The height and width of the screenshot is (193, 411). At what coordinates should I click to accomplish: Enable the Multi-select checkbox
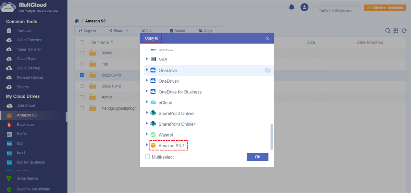(x=148, y=157)
